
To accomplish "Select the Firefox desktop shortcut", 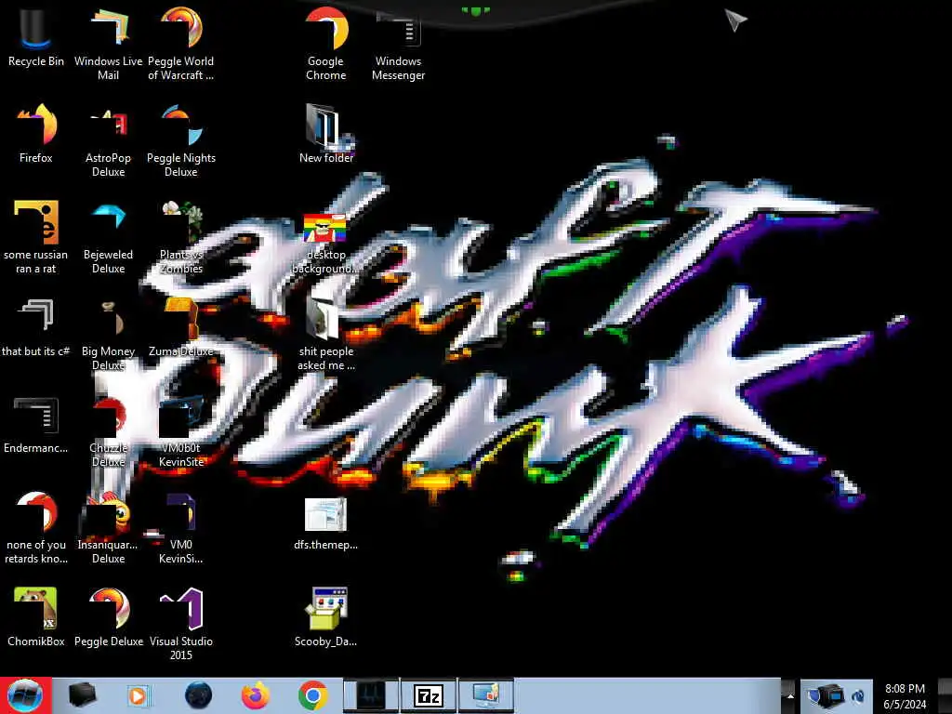I will [x=36, y=134].
